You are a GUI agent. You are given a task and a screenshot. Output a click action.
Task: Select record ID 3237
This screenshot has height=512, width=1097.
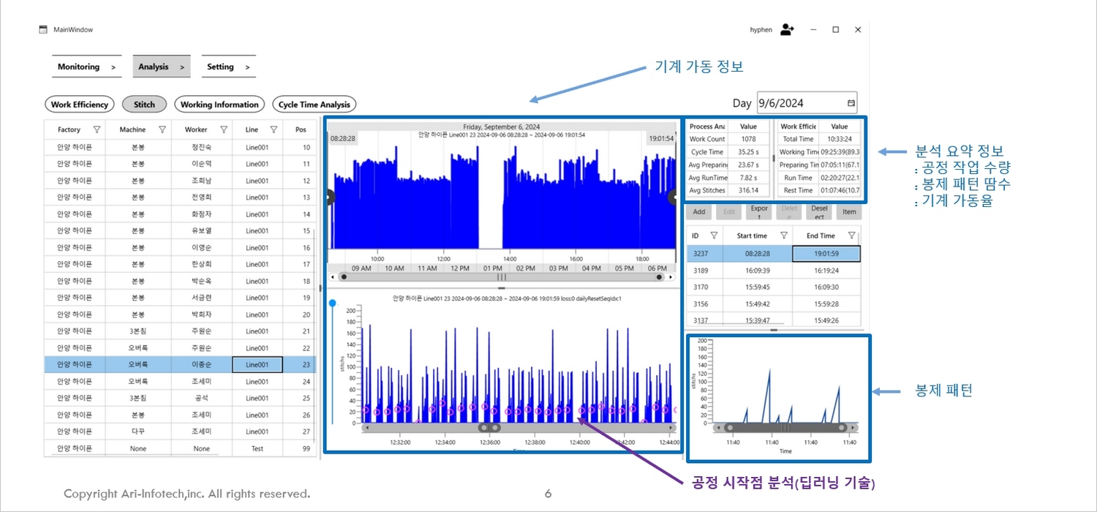pos(774,254)
